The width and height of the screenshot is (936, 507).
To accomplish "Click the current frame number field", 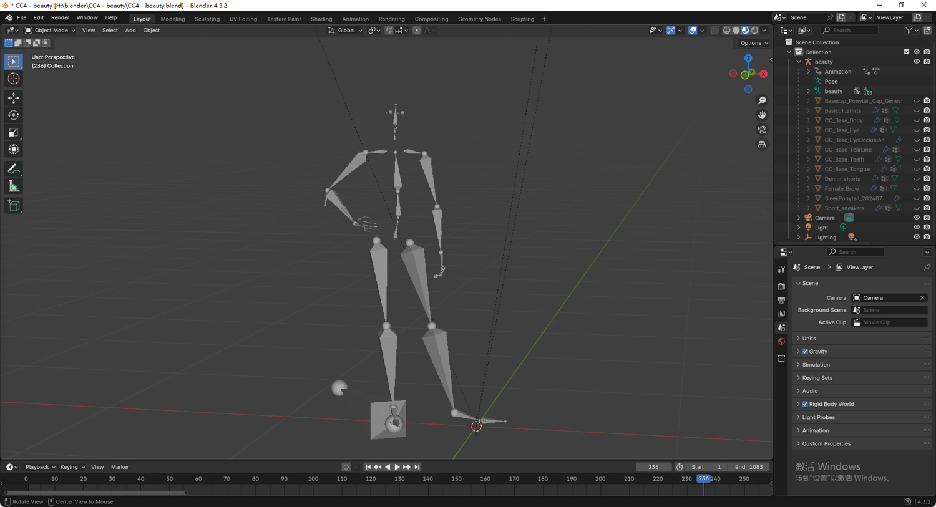I will pos(653,467).
